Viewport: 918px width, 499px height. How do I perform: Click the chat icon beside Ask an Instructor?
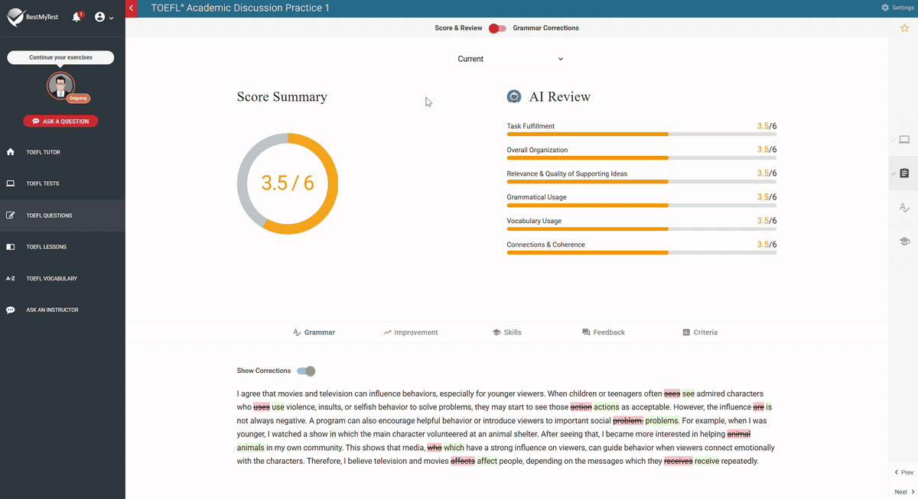(x=11, y=310)
